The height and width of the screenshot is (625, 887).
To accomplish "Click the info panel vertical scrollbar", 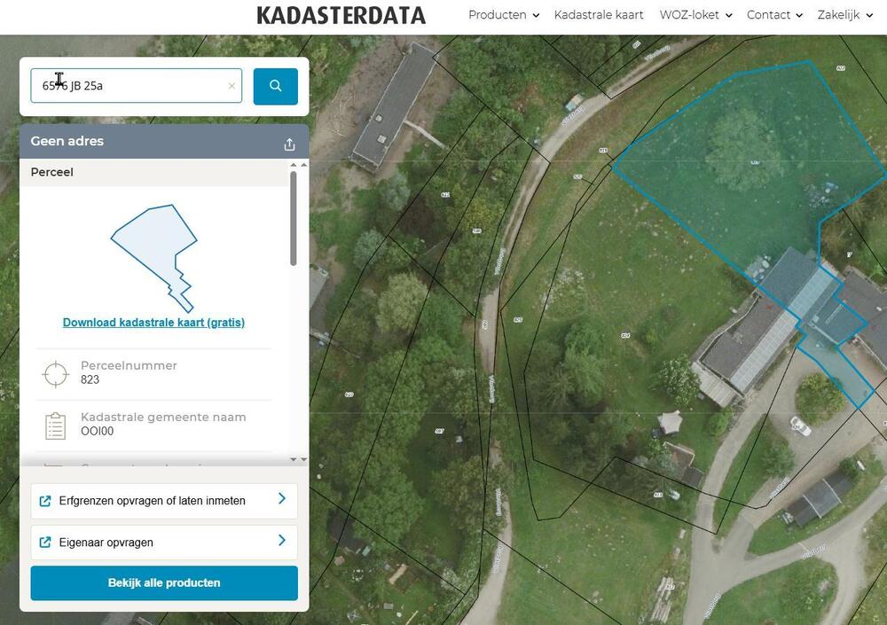I will [x=294, y=217].
